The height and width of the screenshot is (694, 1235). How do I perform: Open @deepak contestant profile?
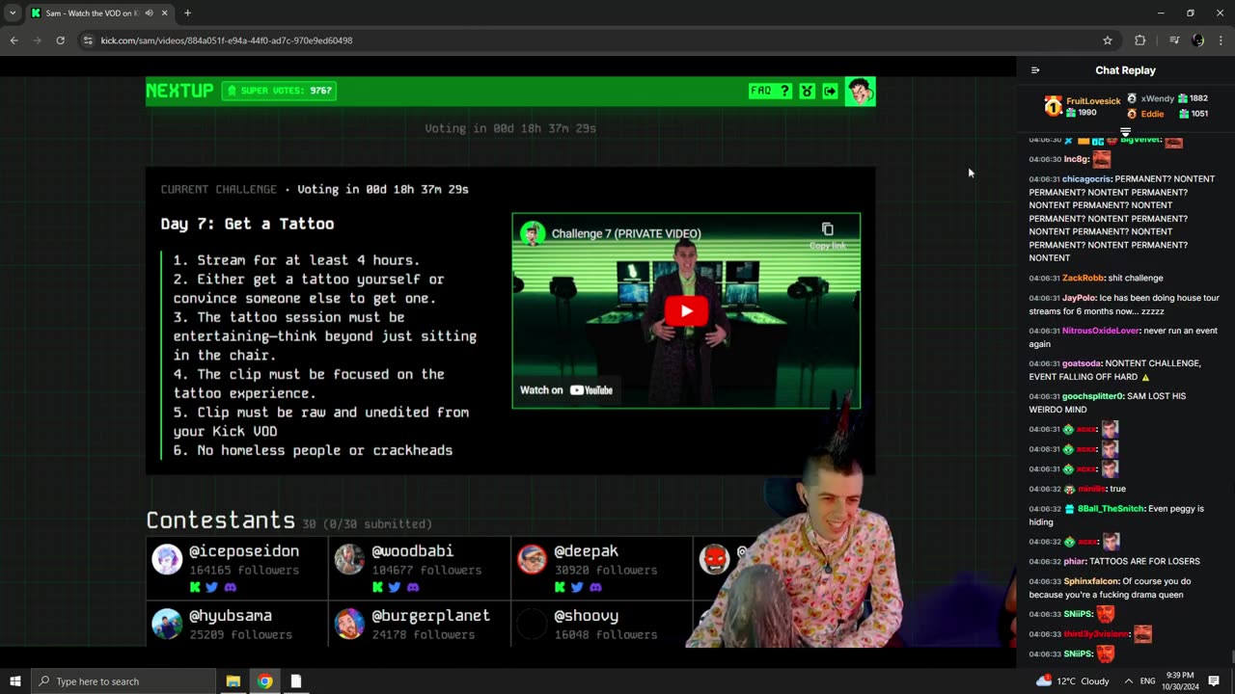[x=586, y=551]
